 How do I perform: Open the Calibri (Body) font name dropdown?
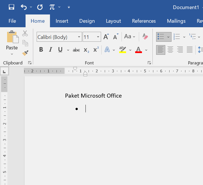click(79, 37)
